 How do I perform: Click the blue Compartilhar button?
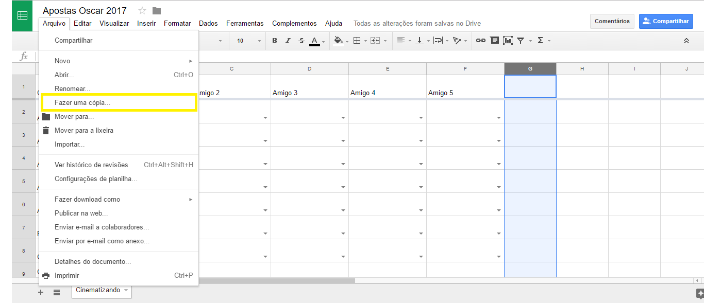666,21
